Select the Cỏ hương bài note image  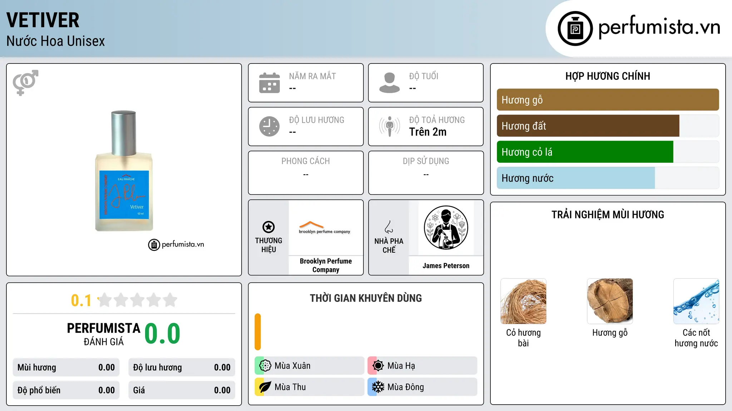click(523, 301)
